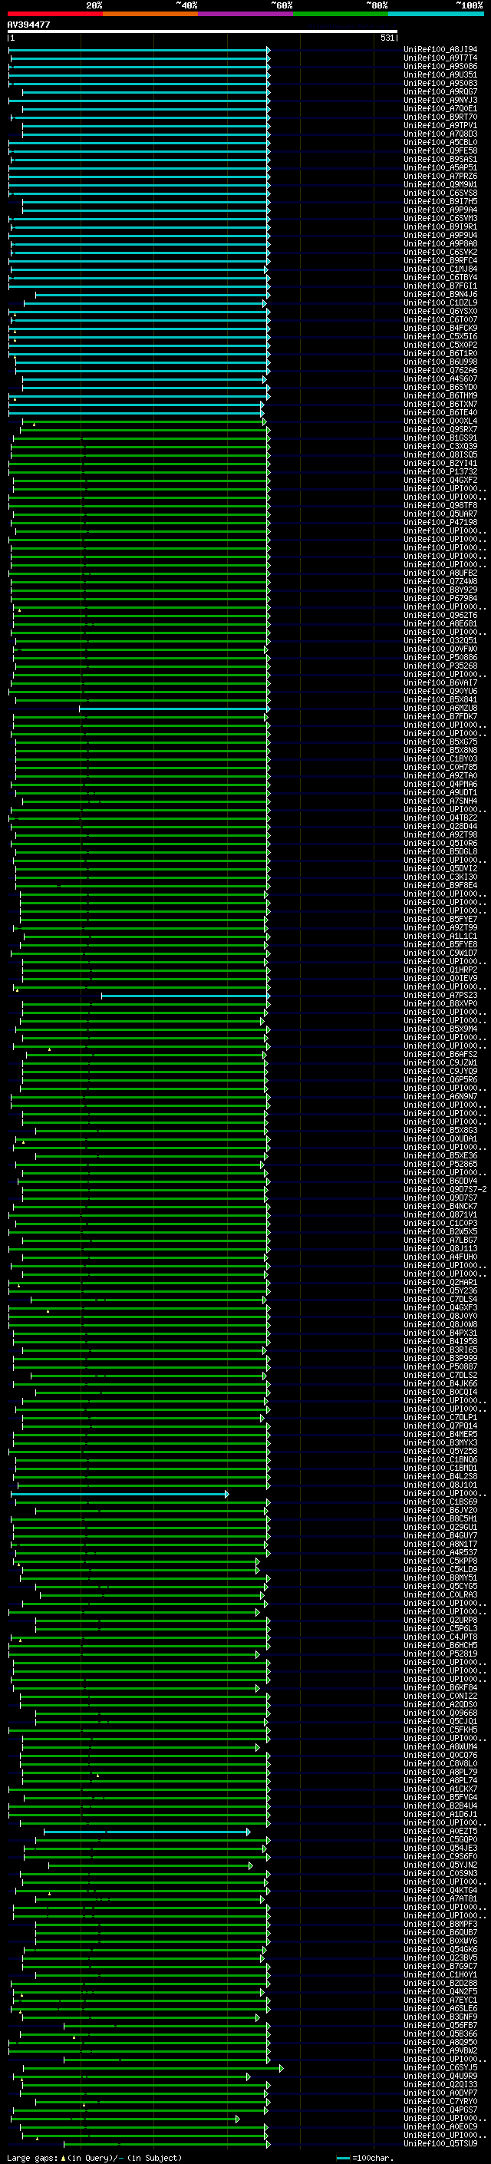Click the green alignment bar for UniRef100_P13732
The width and height of the screenshot is (491, 2164).
(140, 472)
